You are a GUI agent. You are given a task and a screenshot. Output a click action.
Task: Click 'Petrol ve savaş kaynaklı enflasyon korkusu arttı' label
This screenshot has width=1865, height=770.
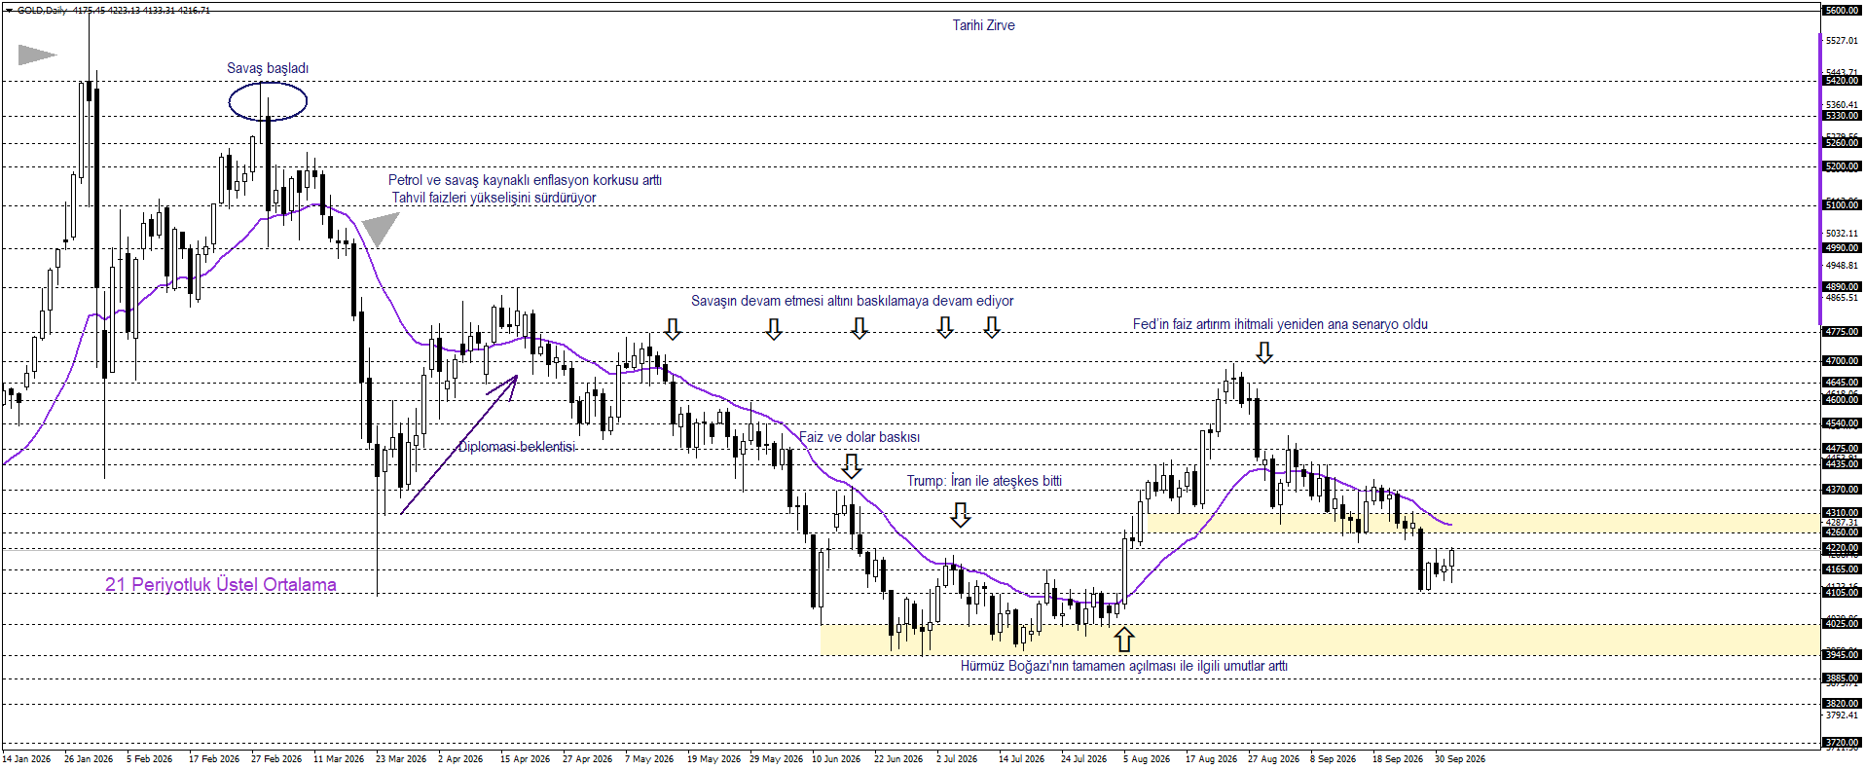click(x=525, y=180)
